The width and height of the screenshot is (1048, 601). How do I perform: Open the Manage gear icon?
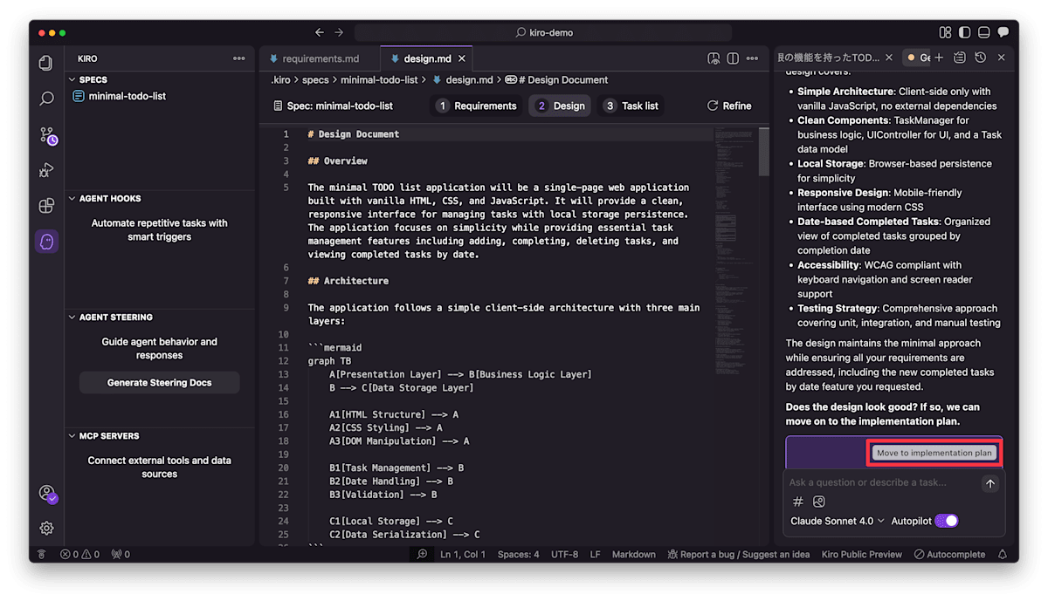click(x=46, y=528)
